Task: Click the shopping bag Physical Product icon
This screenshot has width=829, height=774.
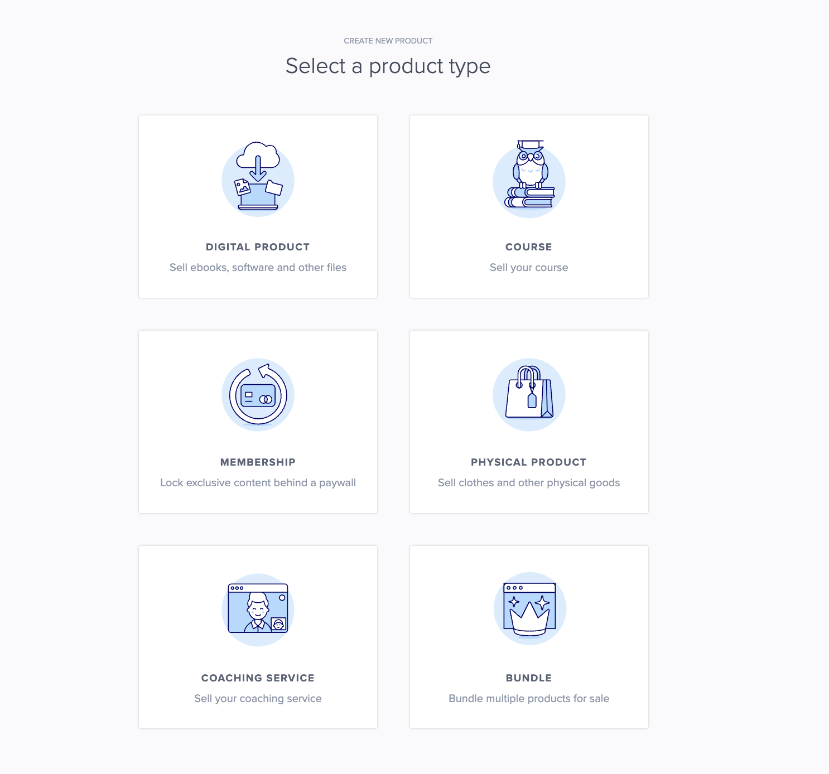Action: (529, 395)
